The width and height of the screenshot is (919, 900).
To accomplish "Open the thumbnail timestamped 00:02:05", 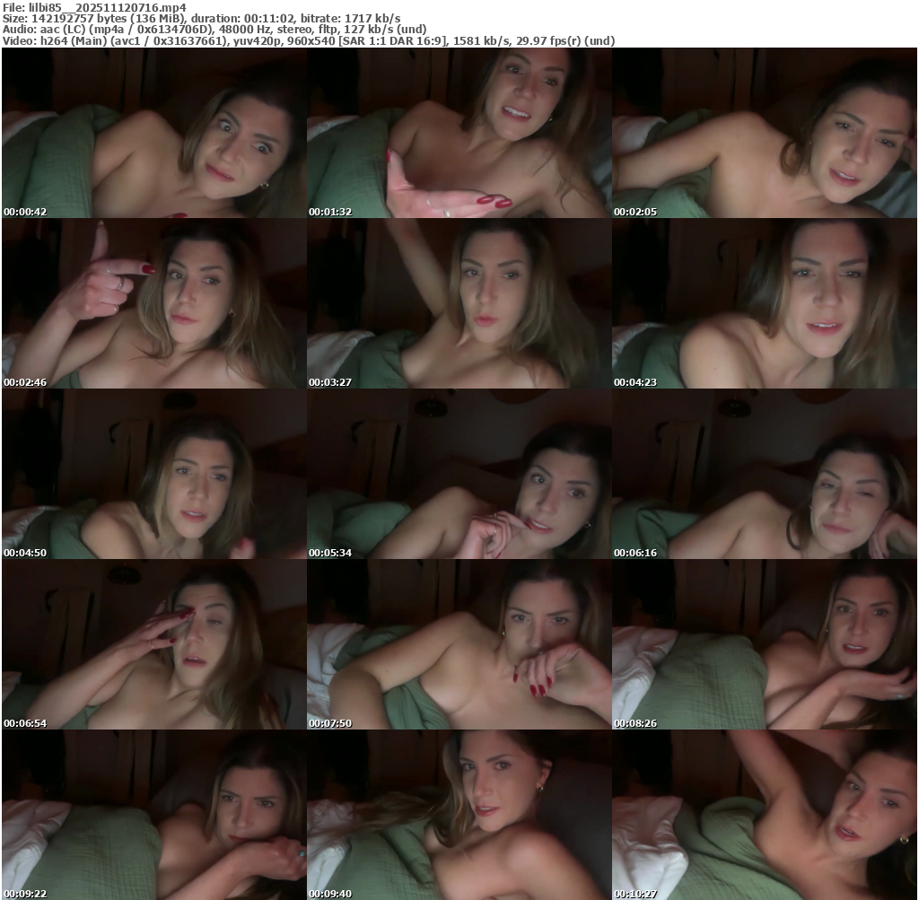I will 764,133.
